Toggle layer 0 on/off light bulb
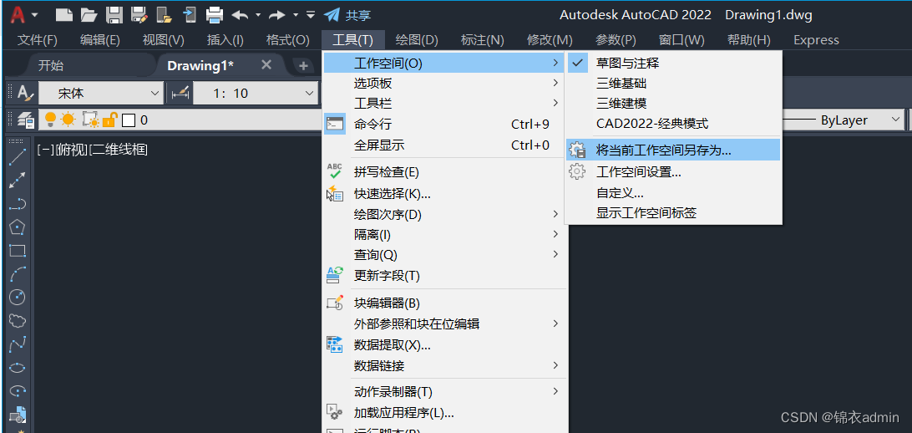Screen dimensions: 912x433 (x=51, y=120)
